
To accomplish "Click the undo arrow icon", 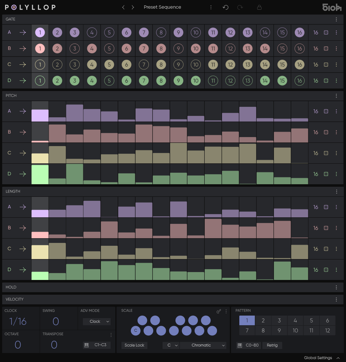I will click(x=226, y=7).
